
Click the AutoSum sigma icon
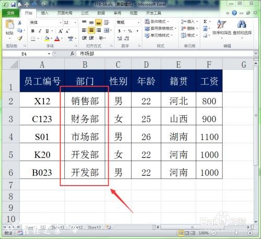[205, 21]
